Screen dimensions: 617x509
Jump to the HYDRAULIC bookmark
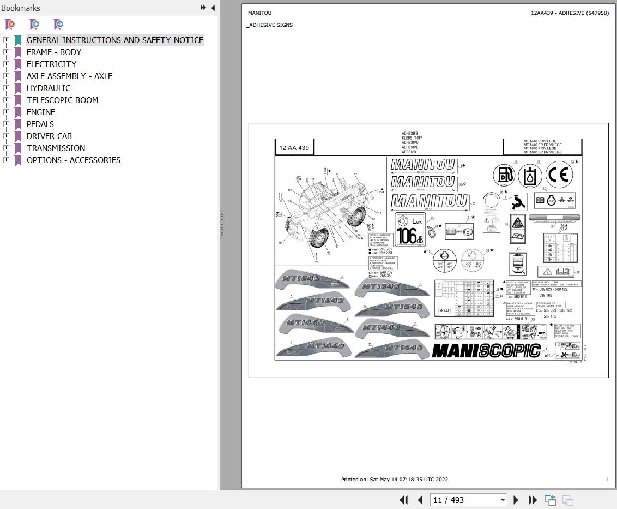click(x=49, y=88)
